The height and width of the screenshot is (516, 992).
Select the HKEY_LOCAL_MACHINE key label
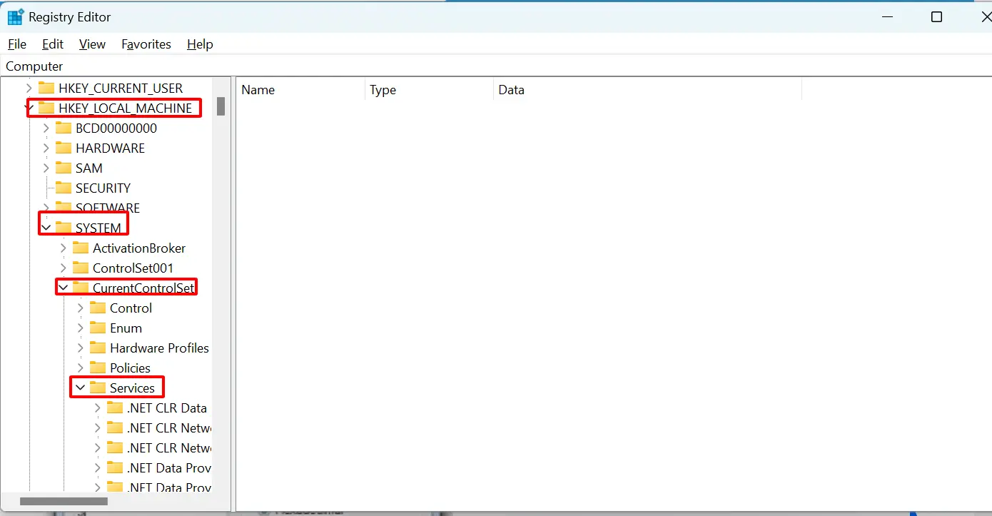pyautogui.click(x=126, y=108)
